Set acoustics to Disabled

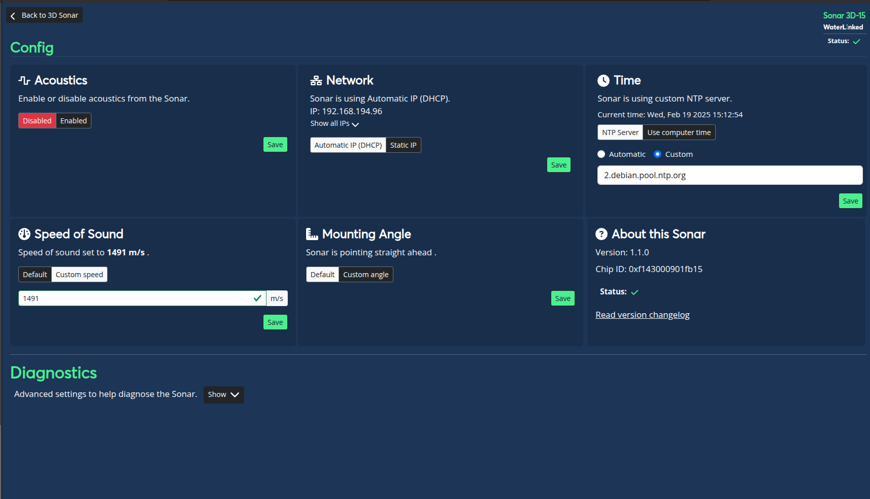coord(37,121)
